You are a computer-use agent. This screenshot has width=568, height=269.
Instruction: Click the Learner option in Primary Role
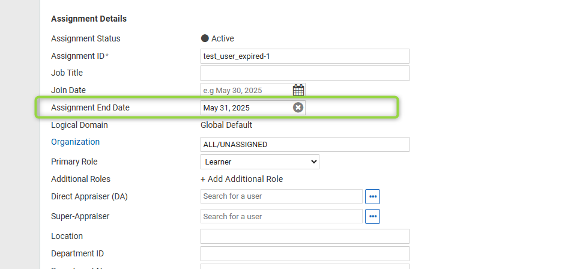218,162
